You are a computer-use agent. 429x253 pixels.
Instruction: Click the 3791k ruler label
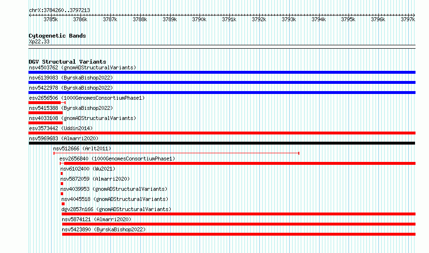click(x=229, y=19)
